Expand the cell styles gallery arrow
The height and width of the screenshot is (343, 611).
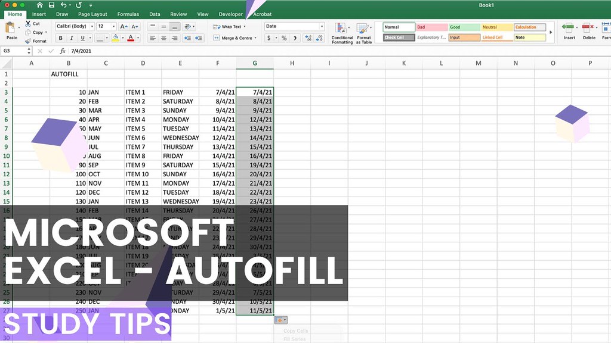pyautogui.click(x=551, y=32)
